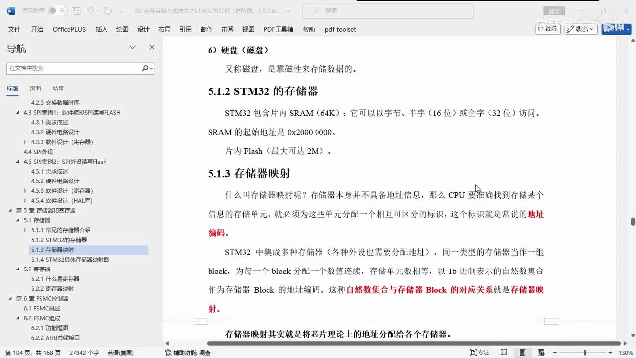Image resolution: width=636 pixels, height=358 pixels.
Task: Collapse the 4.3 SPI案例1 heading
Action: (x=18, y=113)
